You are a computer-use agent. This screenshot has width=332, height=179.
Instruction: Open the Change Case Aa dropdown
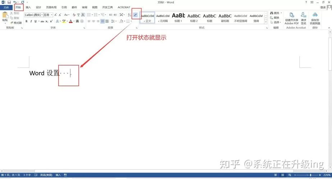[67, 15]
